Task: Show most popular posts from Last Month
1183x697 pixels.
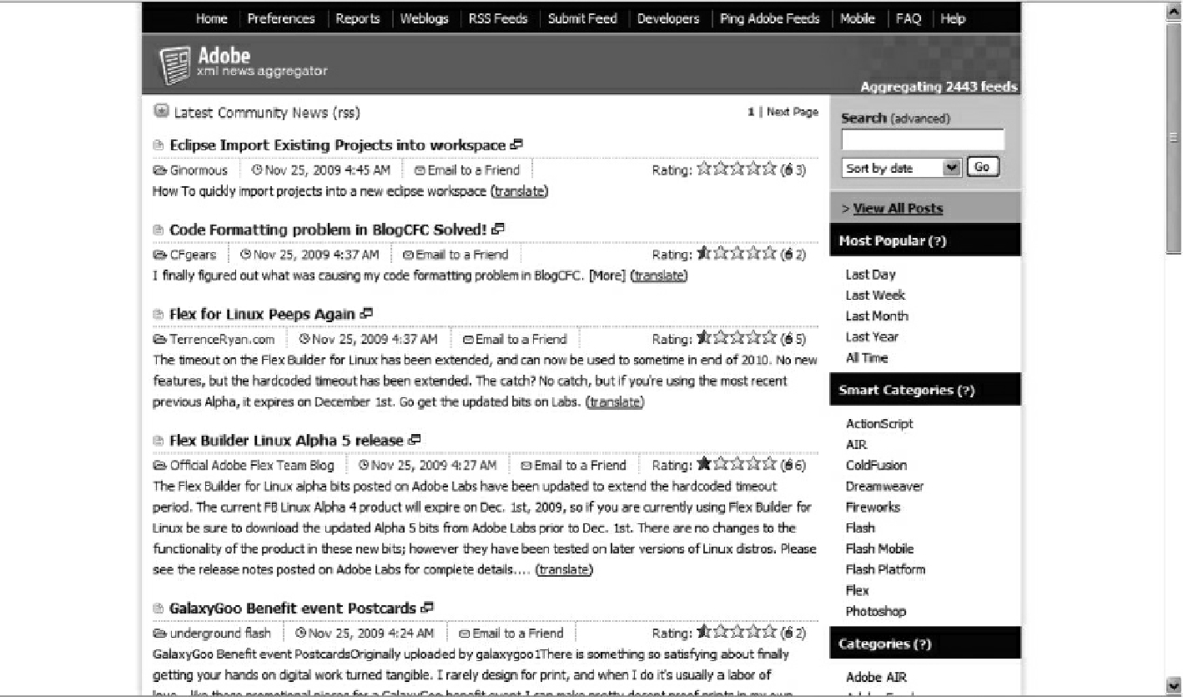Action: [x=877, y=316]
